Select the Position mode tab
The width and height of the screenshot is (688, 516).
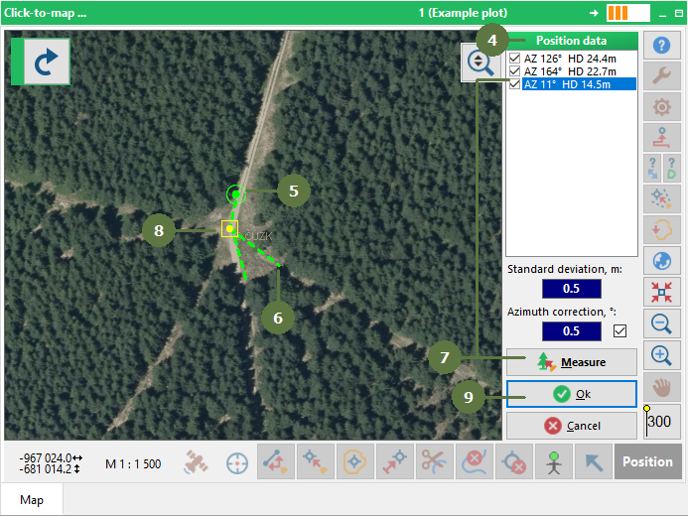click(647, 461)
